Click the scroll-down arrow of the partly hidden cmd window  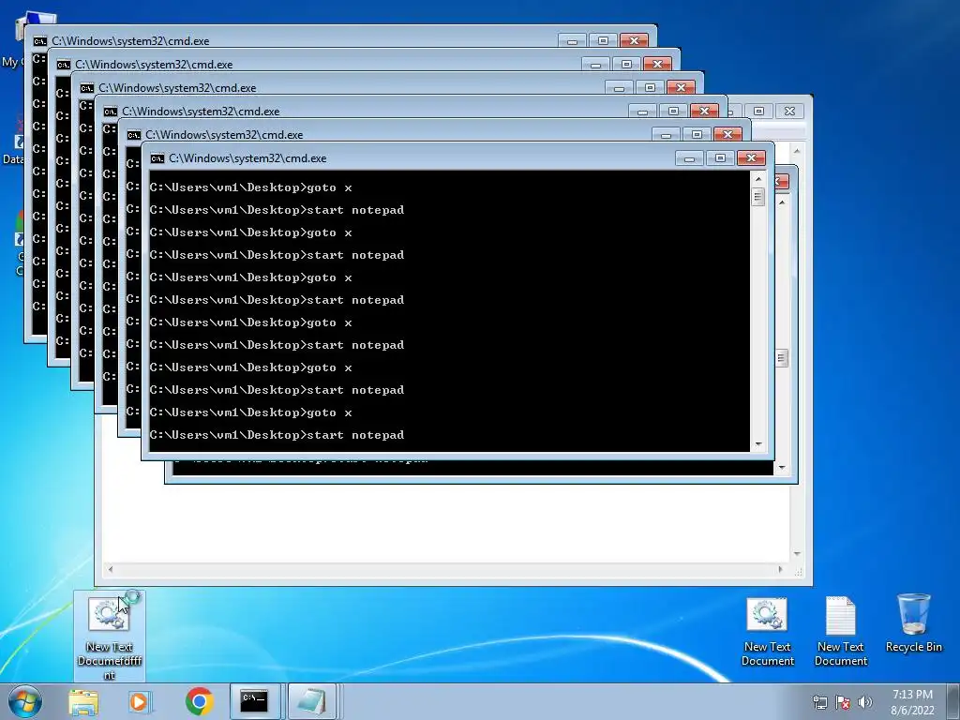click(x=781, y=468)
